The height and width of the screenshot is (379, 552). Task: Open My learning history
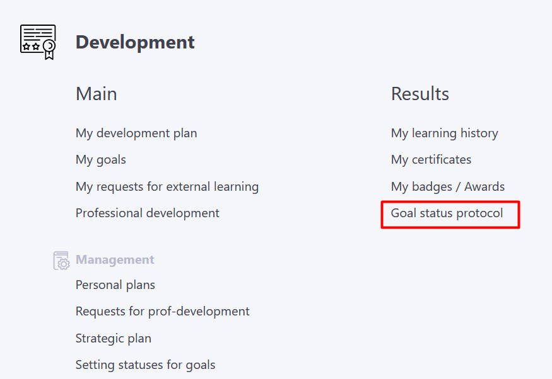(444, 133)
